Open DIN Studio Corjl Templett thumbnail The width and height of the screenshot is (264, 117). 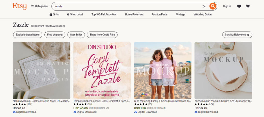pos(102,70)
